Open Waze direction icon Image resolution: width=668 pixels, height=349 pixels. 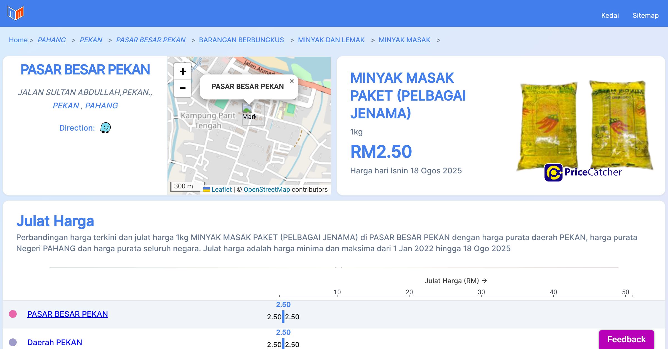(x=105, y=128)
